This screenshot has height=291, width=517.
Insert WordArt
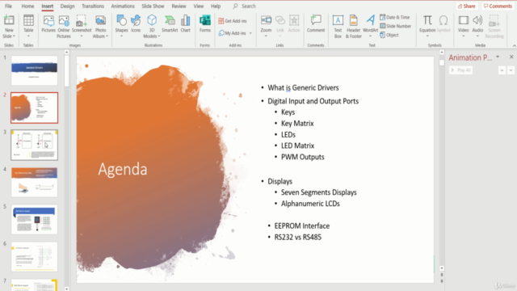click(x=370, y=26)
